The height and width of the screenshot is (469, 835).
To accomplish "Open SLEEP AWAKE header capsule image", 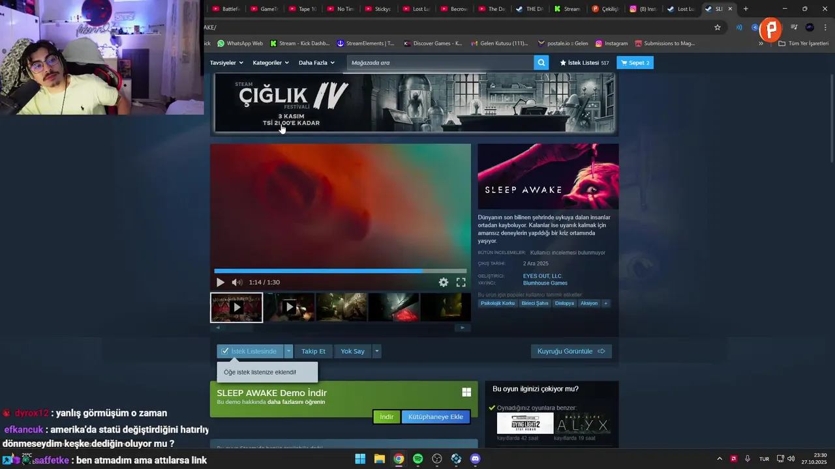I will [548, 177].
